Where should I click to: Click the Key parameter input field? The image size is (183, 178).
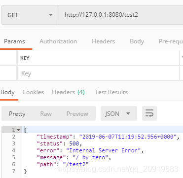[x=98, y=73]
